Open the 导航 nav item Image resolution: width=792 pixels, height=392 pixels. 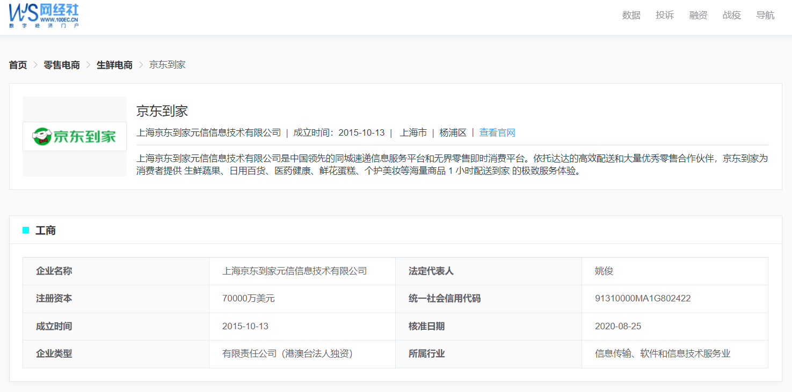765,15
